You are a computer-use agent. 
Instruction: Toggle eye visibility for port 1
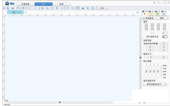click(x=143, y=12)
